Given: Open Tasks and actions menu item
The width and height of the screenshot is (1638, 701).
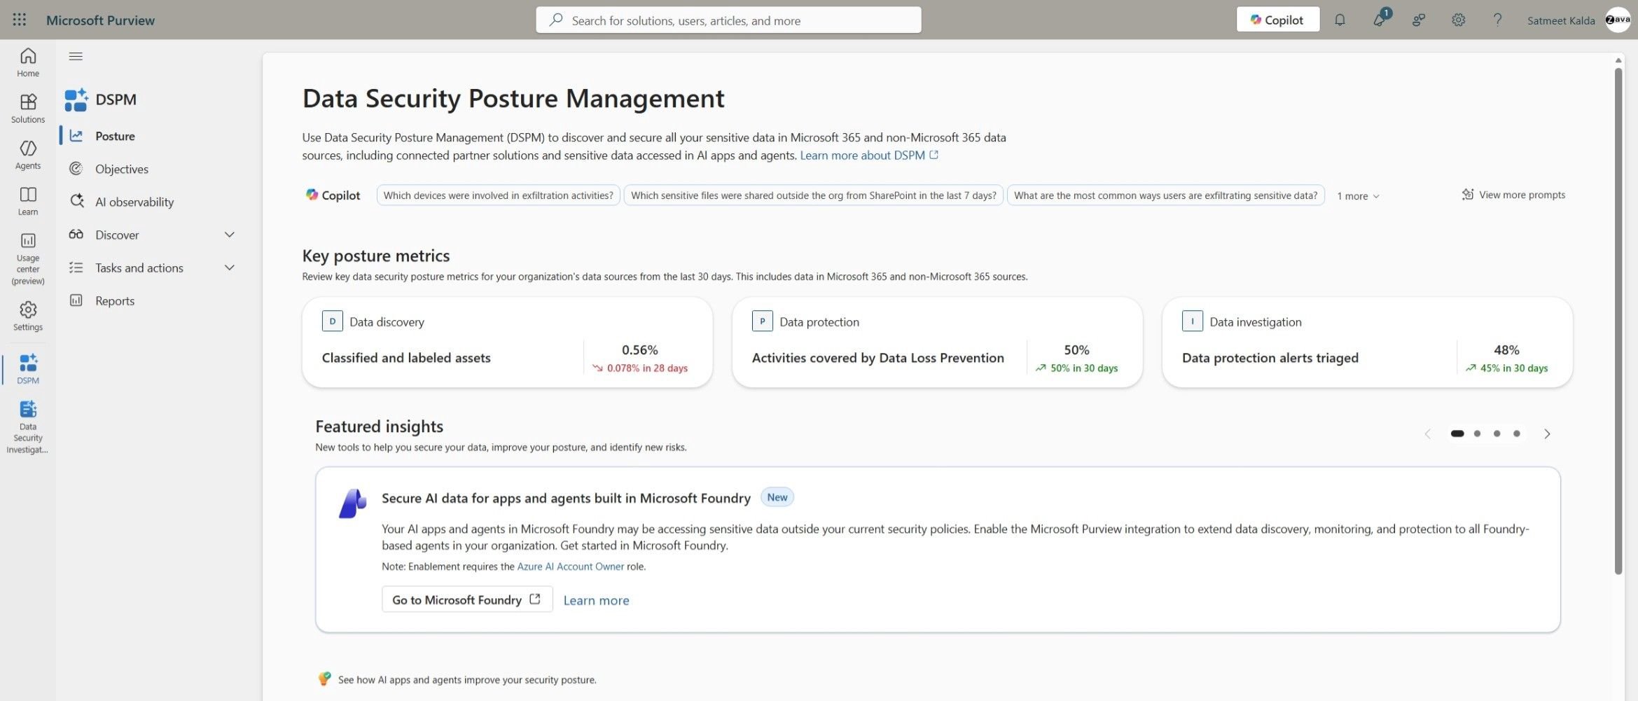Looking at the screenshot, I should coord(150,268).
